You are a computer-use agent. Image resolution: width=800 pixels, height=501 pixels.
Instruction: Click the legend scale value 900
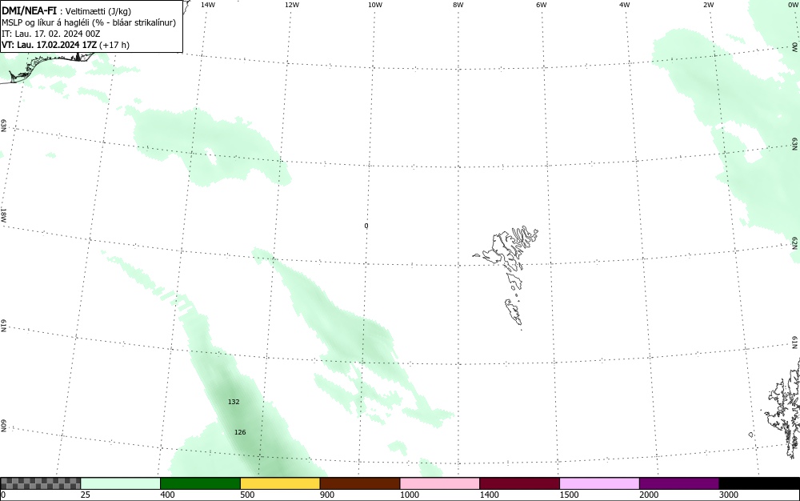(x=327, y=495)
